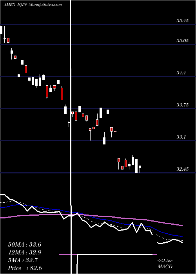Click the 12MA : 32.9 readout

[25, 252]
